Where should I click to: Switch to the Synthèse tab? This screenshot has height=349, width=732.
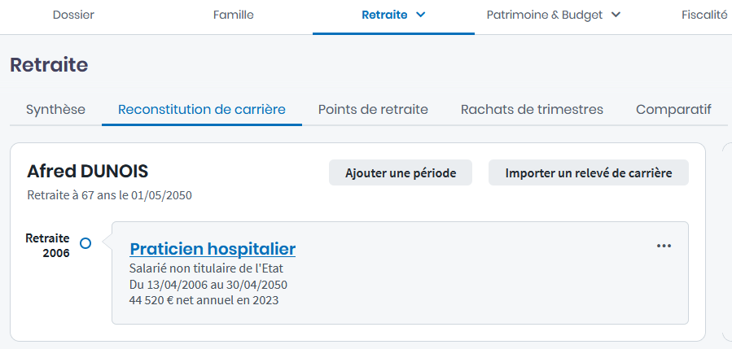coord(55,109)
